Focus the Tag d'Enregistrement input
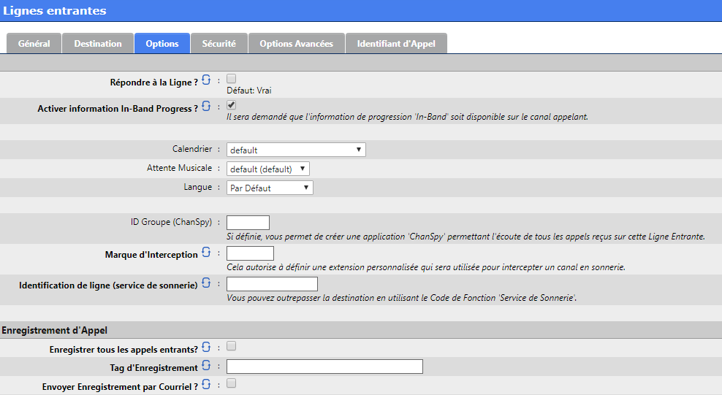Screen dimensions: 722x395 pos(324,367)
